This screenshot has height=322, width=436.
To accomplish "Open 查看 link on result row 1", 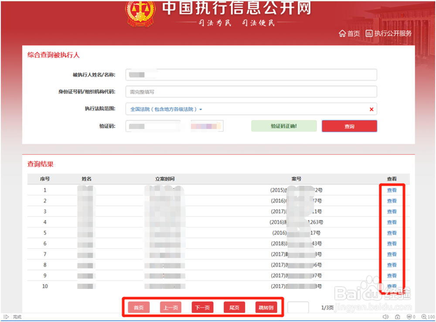I will tap(391, 190).
